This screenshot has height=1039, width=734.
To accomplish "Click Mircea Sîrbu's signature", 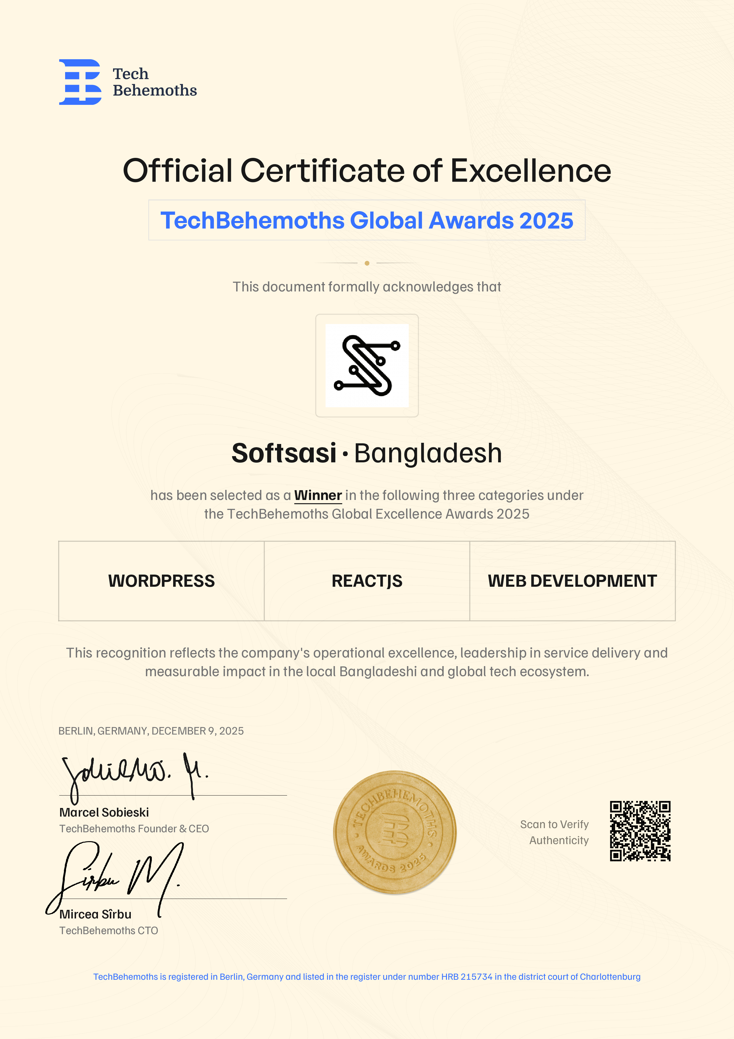I will tap(115, 879).
